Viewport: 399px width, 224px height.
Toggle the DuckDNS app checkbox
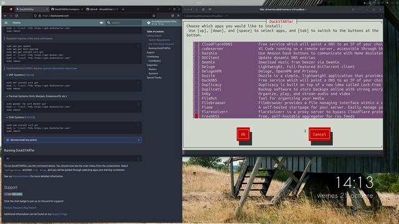coord(196,80)
